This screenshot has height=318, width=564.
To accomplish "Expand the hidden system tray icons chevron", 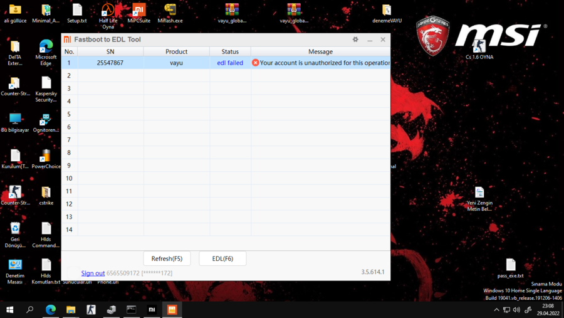I will click(496, 310).
